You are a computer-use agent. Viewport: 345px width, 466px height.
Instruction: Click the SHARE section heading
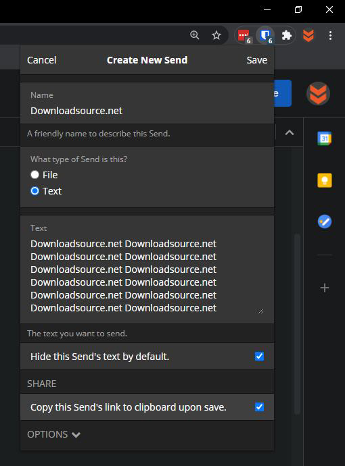coord(42,384)
